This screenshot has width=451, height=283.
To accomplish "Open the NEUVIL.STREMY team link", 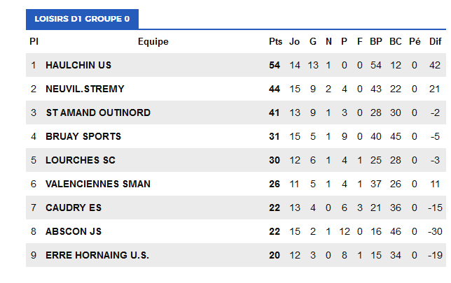I will click(x=85, y=89).
